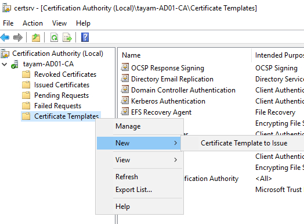Click the Back arrow toolbar icon

pyautogui.click(x=5, y=37)
